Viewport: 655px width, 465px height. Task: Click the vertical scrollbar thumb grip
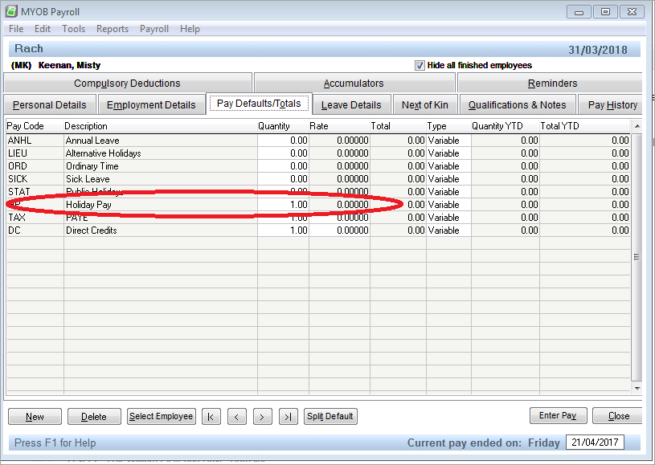[637, 257]
